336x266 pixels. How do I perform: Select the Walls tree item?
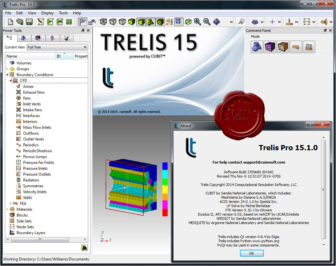coord(27,198)
